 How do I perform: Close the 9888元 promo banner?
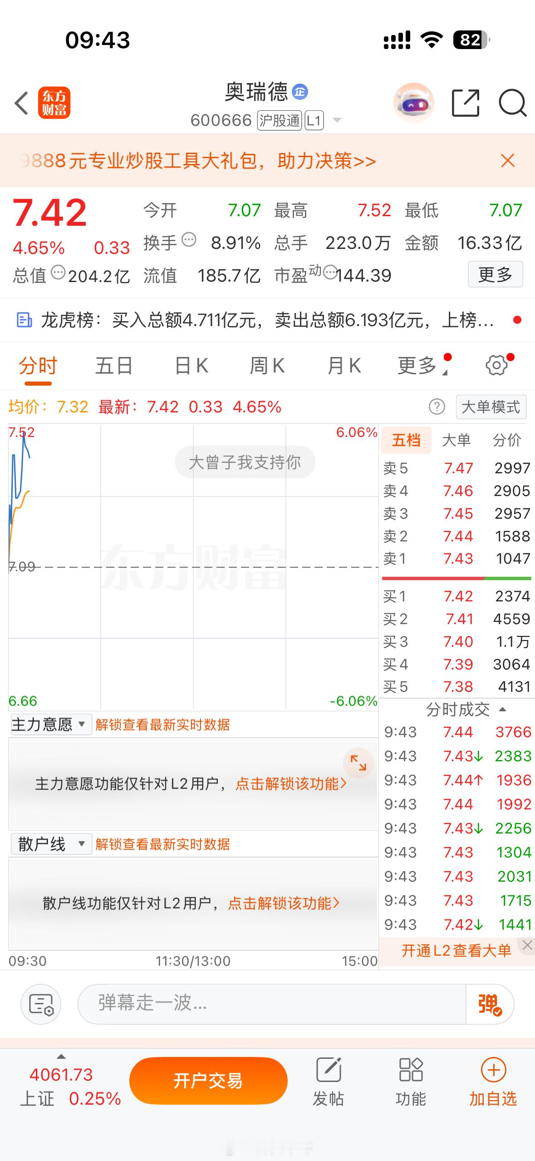coord(507,160)
